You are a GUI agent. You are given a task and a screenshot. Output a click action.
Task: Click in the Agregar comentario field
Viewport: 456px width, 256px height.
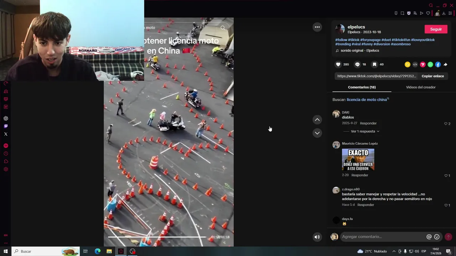tap(383, 237)
